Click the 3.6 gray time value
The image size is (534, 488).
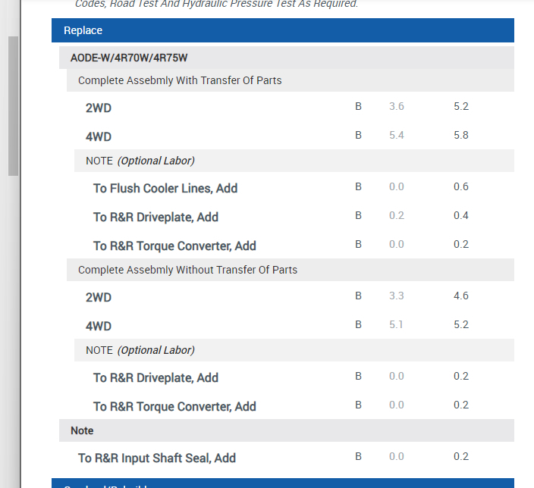(x=397, y=107)
